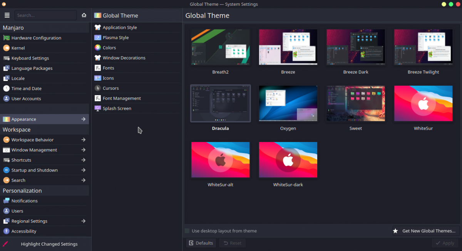This screenshot has height=251, width=462.
Task: Open Font Management from the list
Action: 97,98
